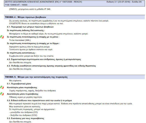The height and width of the screenshot is (123, 146).
Task: Click the revision icon beside Ακατάλληλα μέσα πυρόσβεσης
Action: [2, 94]
